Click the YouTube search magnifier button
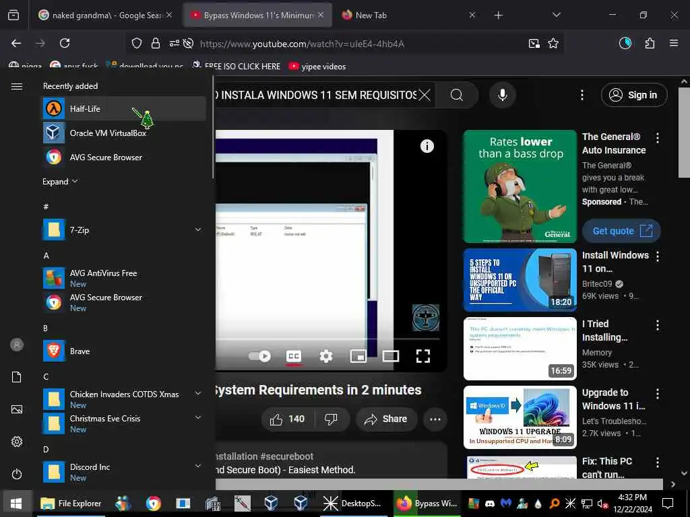Image resolution: width=690 pixels, height=517 pixels. pyautogui.click(x=457, y=95)
